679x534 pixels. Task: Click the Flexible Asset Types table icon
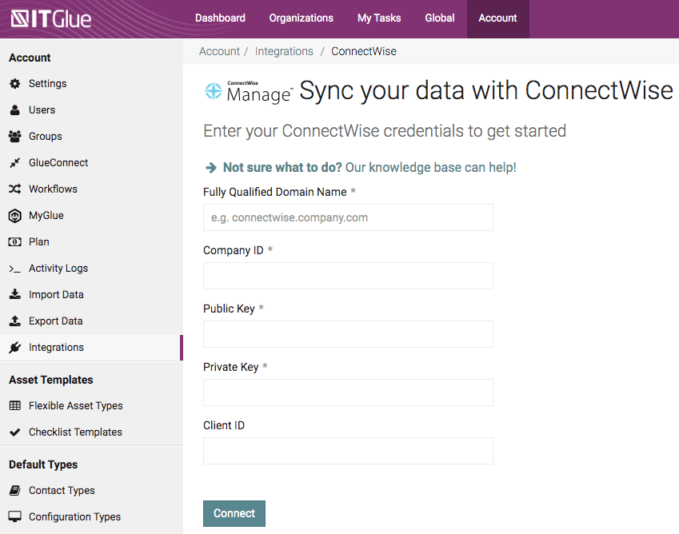click(15, 405)
